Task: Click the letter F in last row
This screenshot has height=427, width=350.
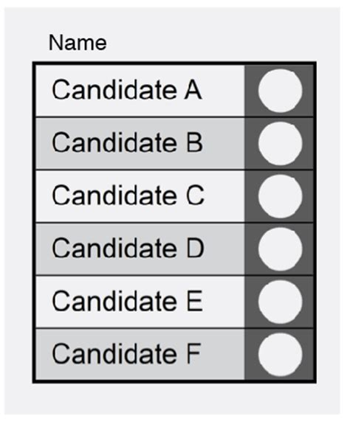Action: (x=193, y=354)
